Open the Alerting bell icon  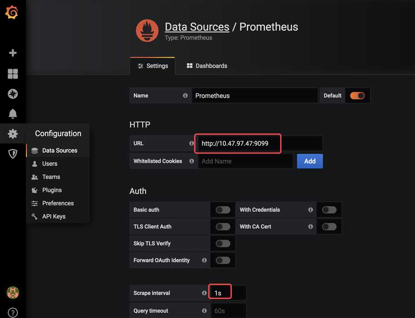tap(13, 114)
